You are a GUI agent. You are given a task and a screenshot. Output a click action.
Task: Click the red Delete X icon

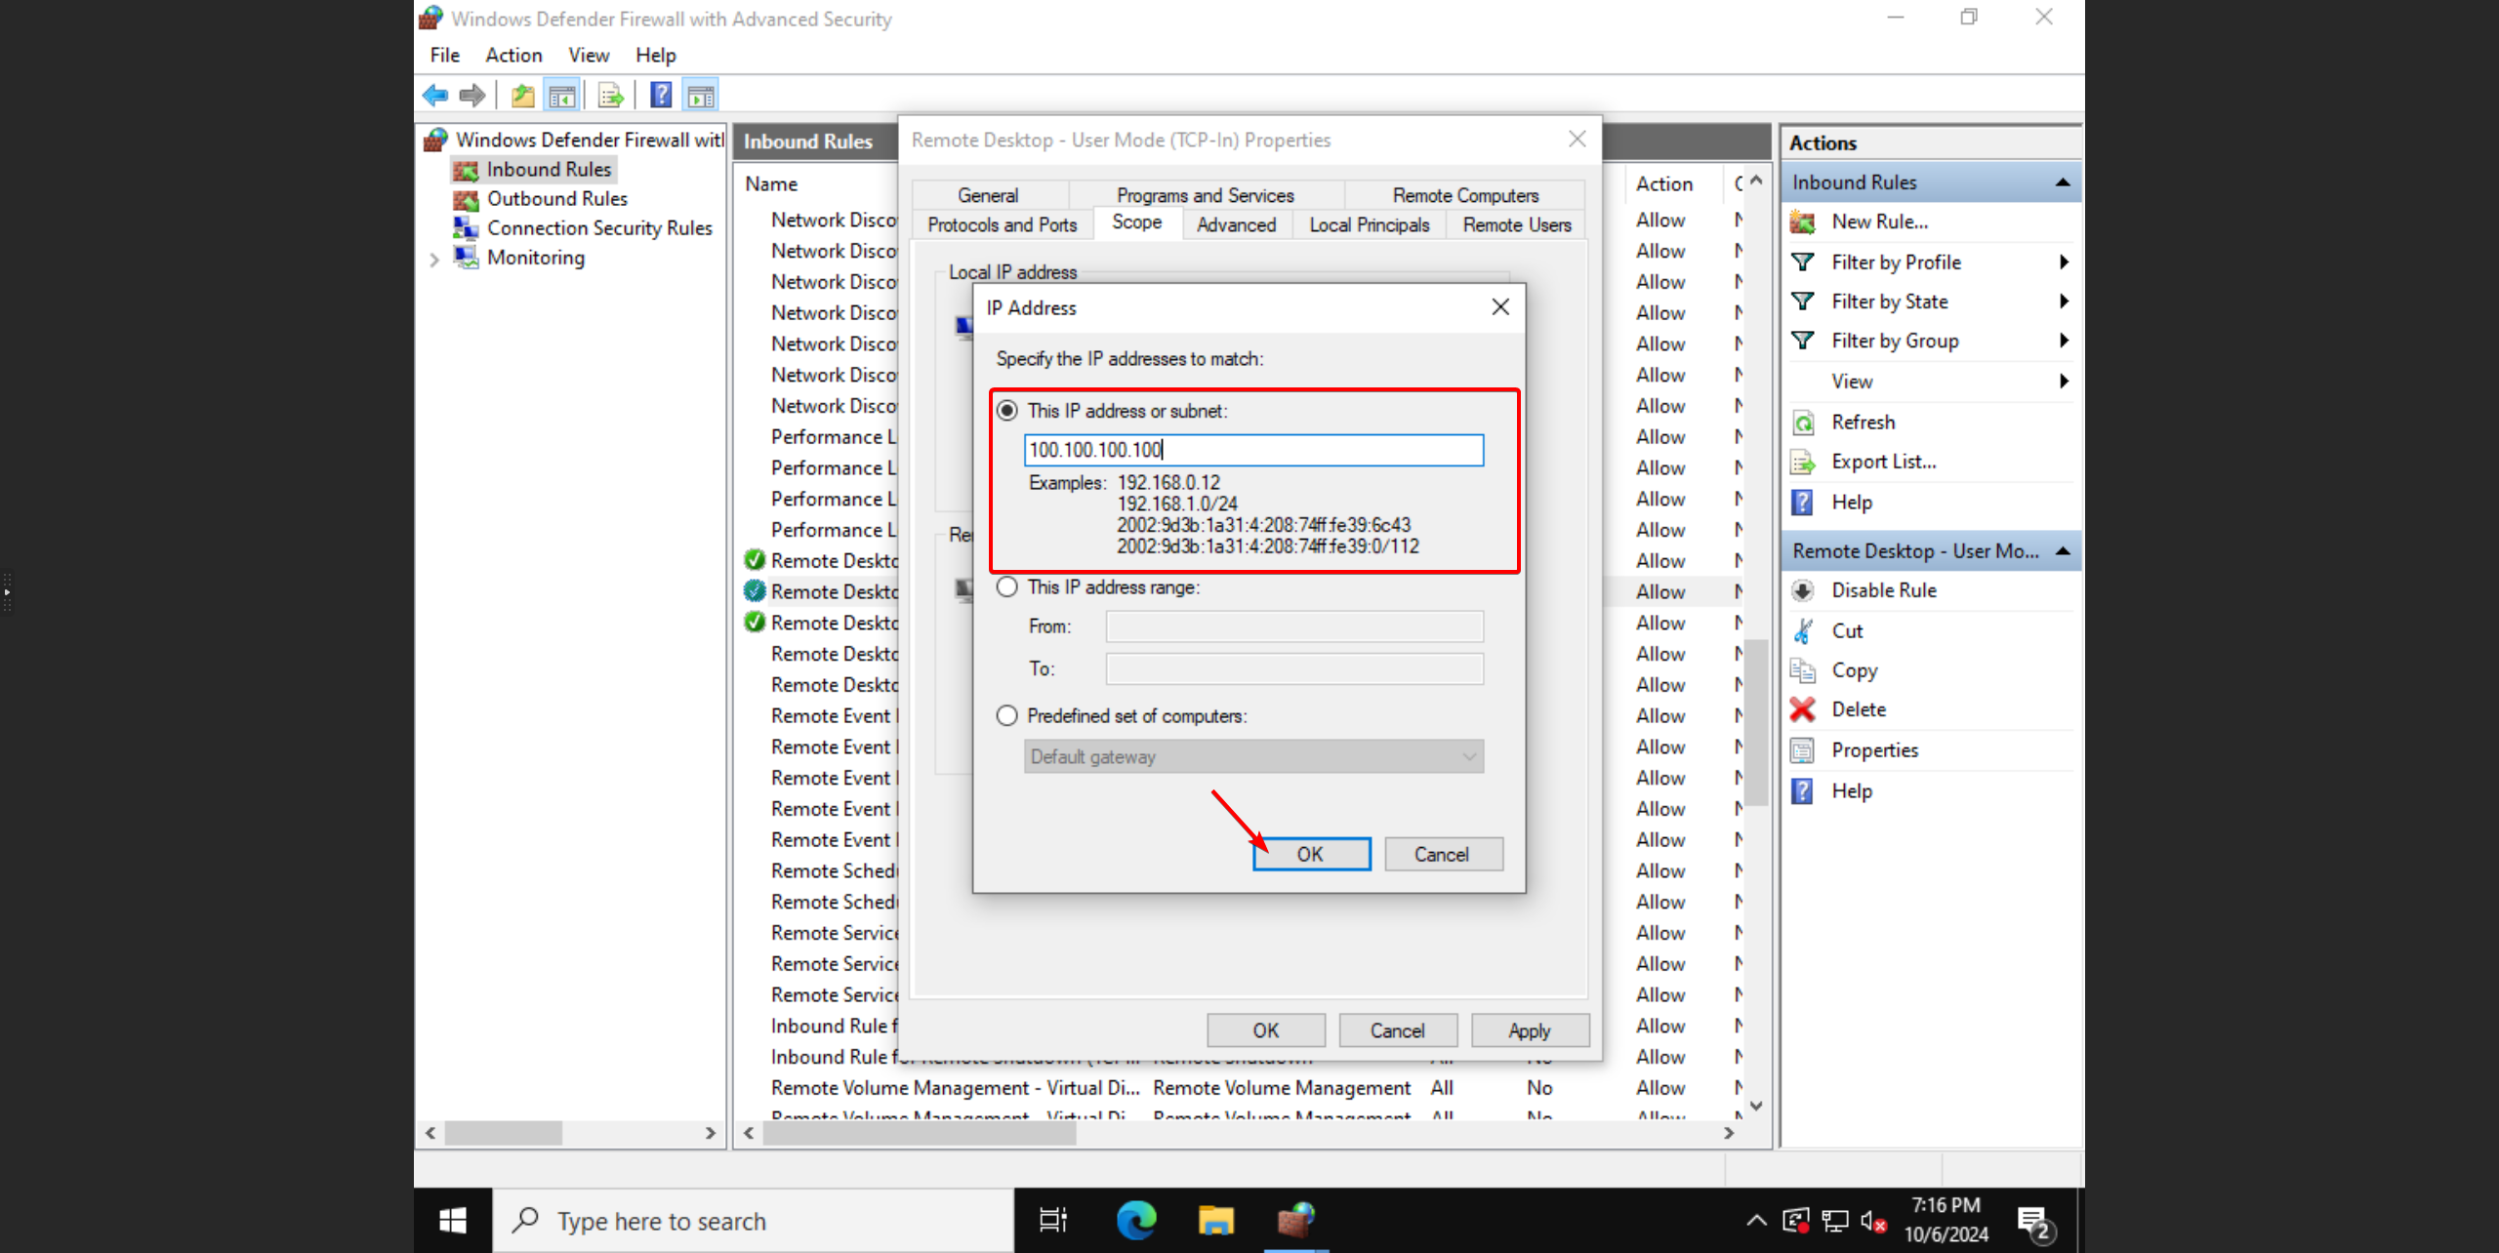point(1803,709)
